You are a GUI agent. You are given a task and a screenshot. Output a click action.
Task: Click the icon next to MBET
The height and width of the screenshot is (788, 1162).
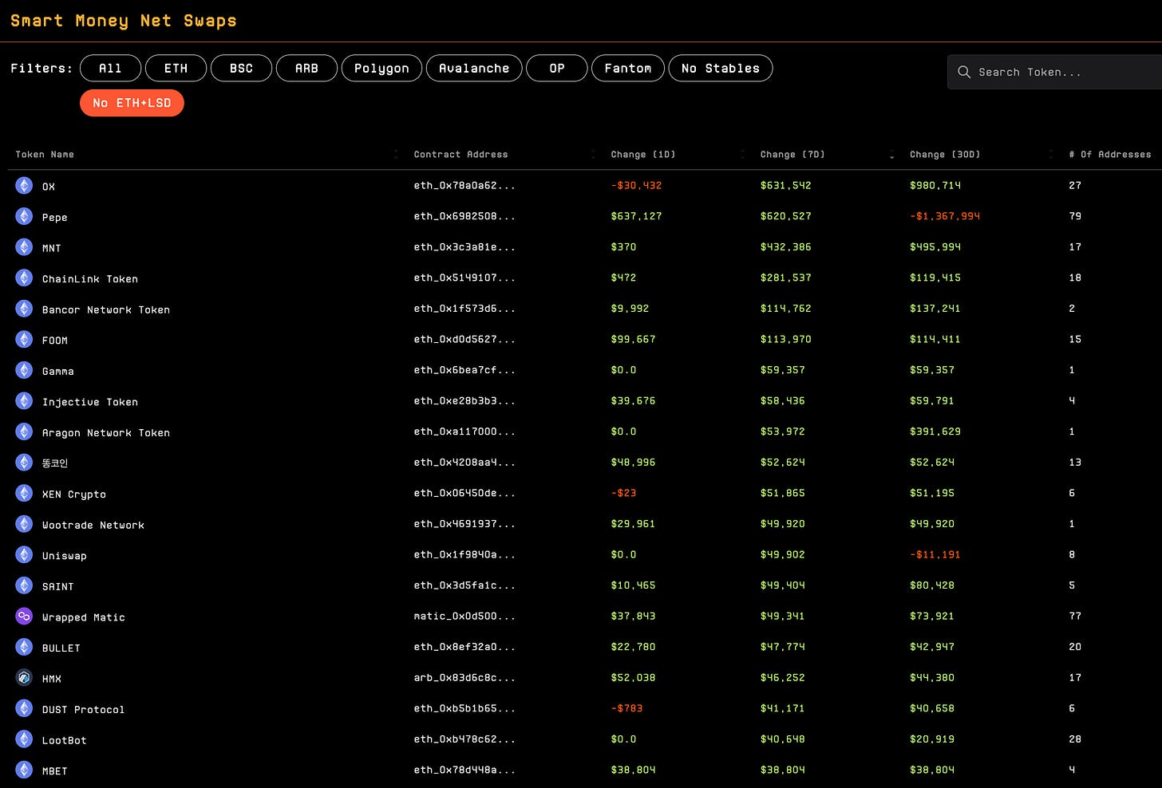(24, 770)
